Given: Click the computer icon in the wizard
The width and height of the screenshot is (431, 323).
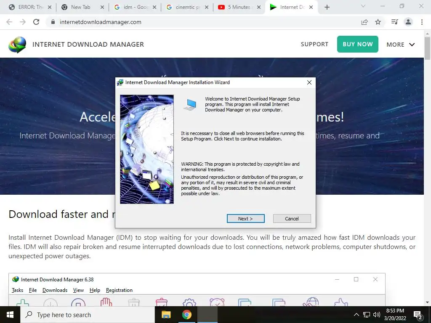Looking at the screenshot, I should [x=190, y=105].
